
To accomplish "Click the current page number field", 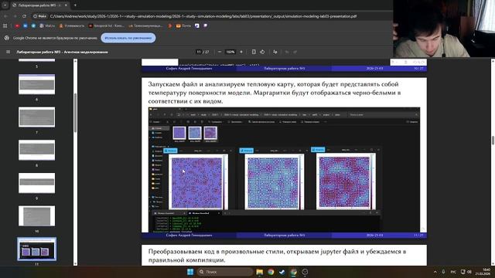I will 199,52.
